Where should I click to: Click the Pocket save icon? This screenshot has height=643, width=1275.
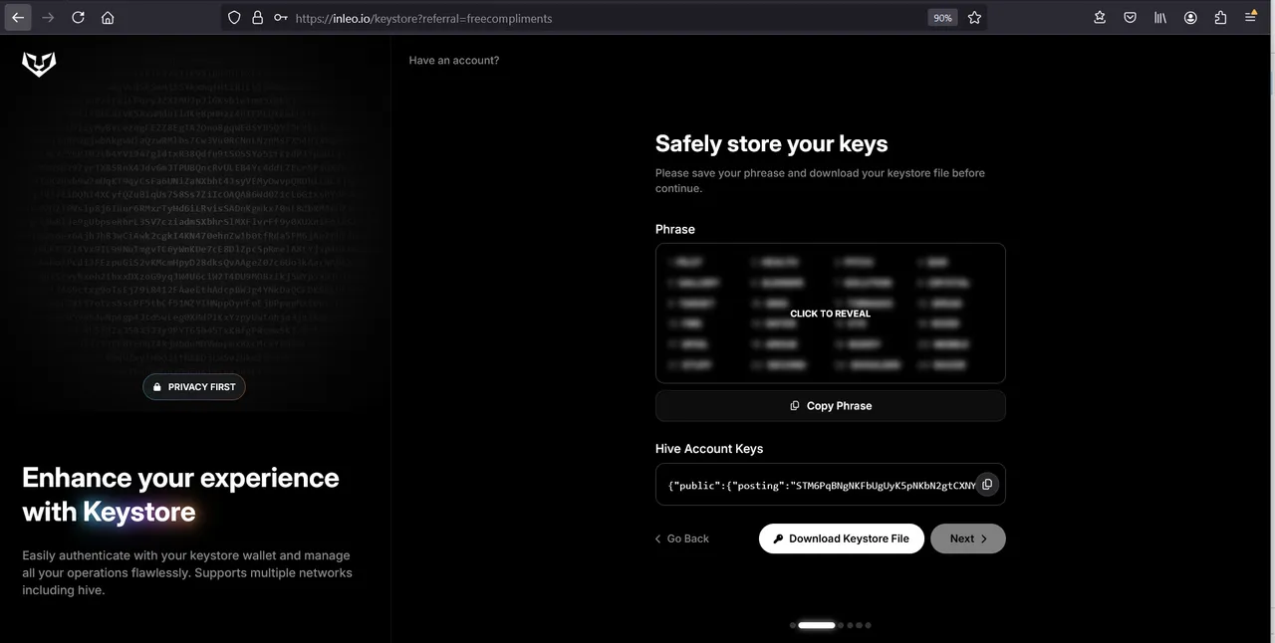pos(1131,18)
